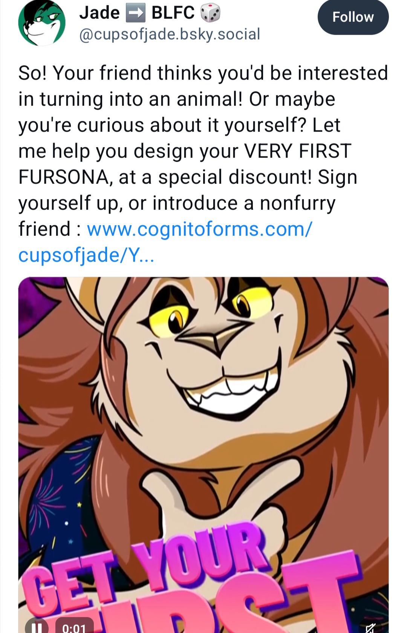Click the display name Jade BLFC
The width and height of the screenshot is (407, 633).
tap(150, 13)
